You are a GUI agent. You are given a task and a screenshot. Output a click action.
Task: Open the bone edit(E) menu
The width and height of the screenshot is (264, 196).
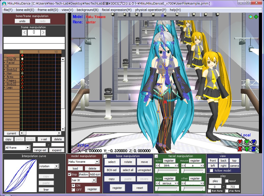25,10
